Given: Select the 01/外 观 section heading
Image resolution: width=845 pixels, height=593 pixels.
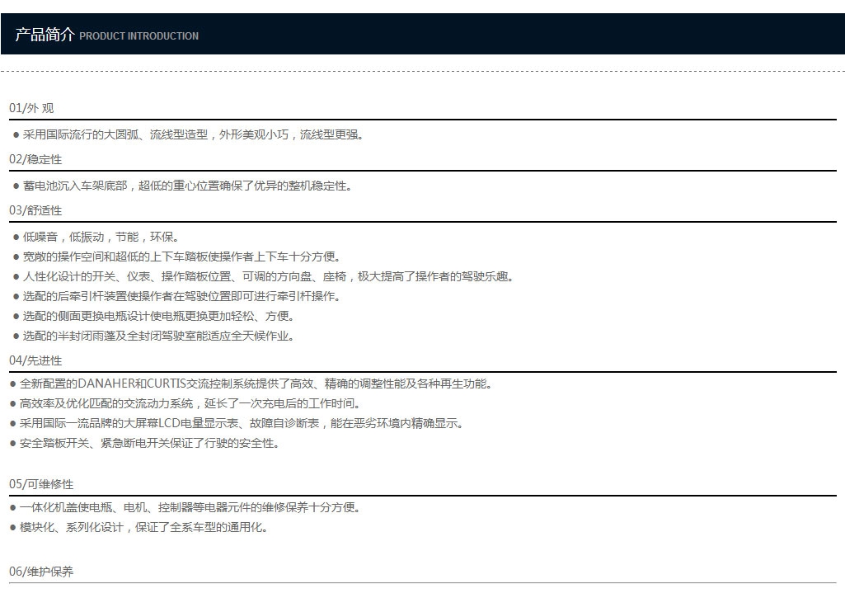Looking at the screenshot, I should pyautogui.click(x=31, y=108).
